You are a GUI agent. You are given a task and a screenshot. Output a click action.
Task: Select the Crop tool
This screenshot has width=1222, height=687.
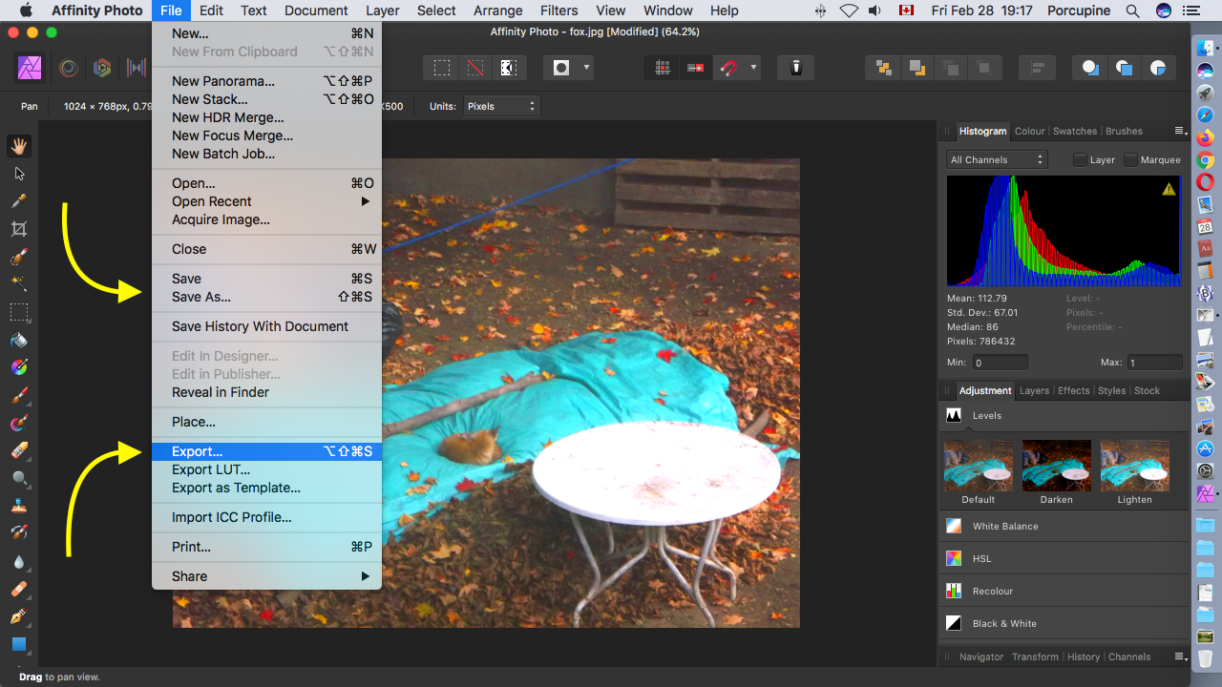point(18,229)
